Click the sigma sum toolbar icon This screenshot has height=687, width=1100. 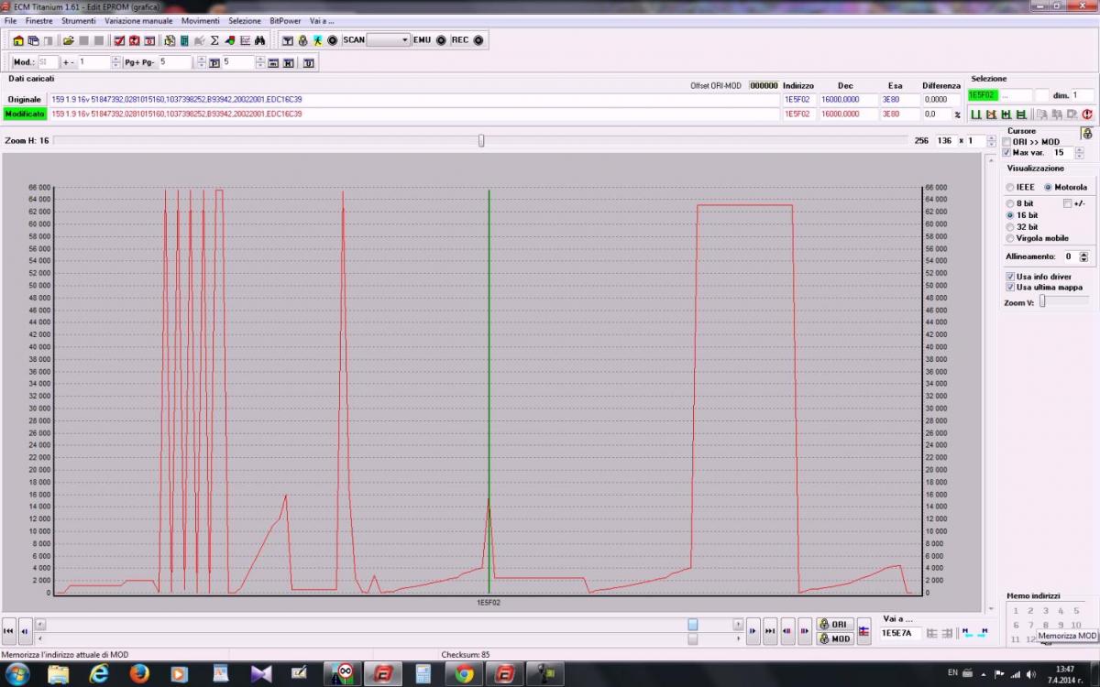coord(214,40)
